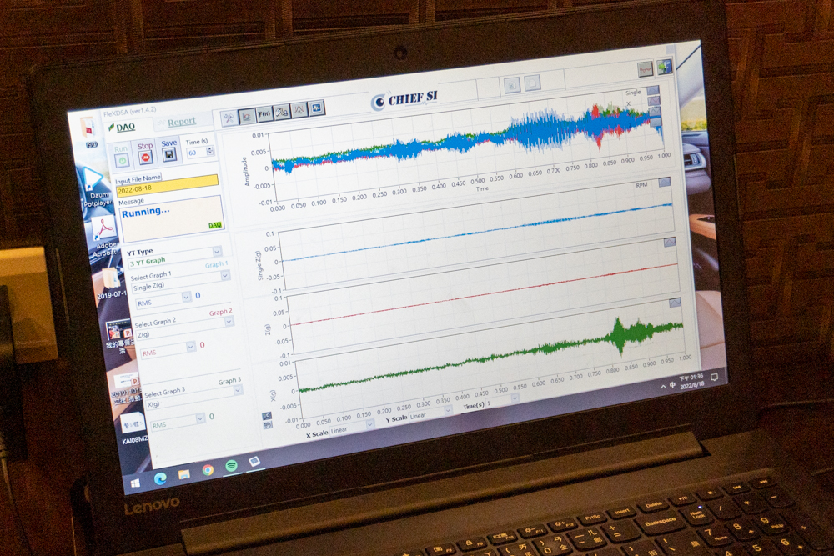Open the FleXDSA app taskbar icon
Image resolution: width=834 pixels, height=556 pixels.
(254, 461)
